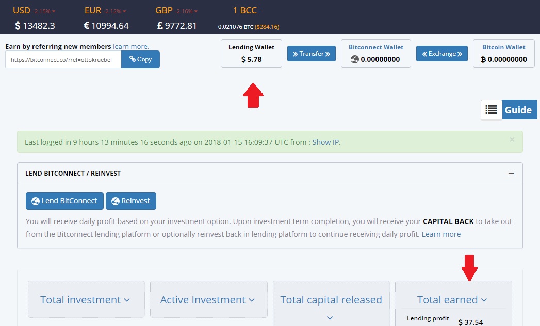Click the Transfer button
Screen dimensions: 540x326
pos(312,54)
